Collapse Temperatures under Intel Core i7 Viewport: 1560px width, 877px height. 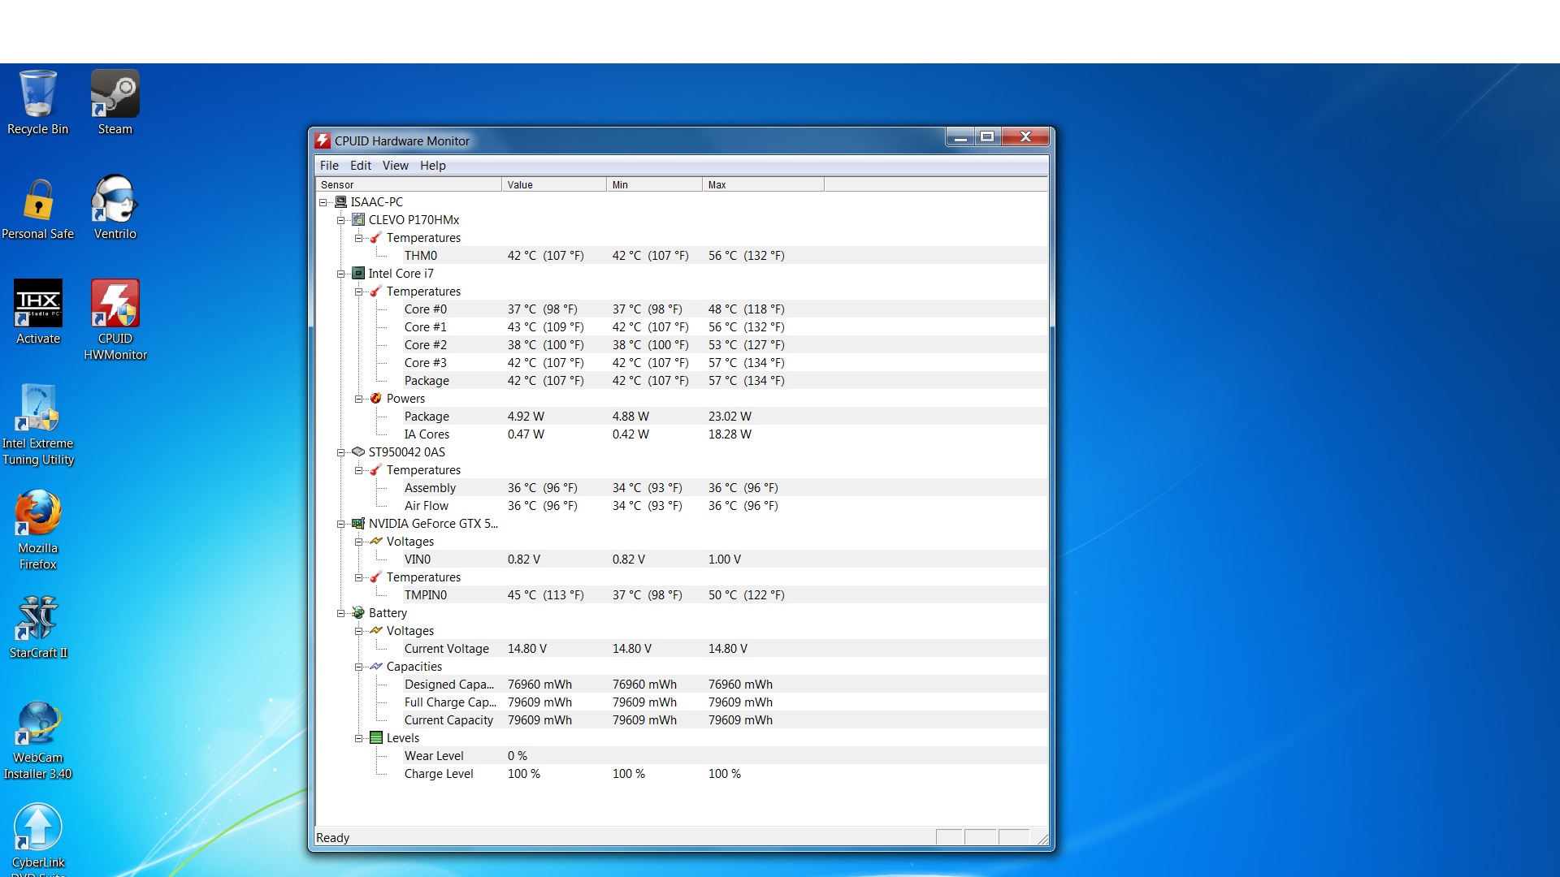359,292
